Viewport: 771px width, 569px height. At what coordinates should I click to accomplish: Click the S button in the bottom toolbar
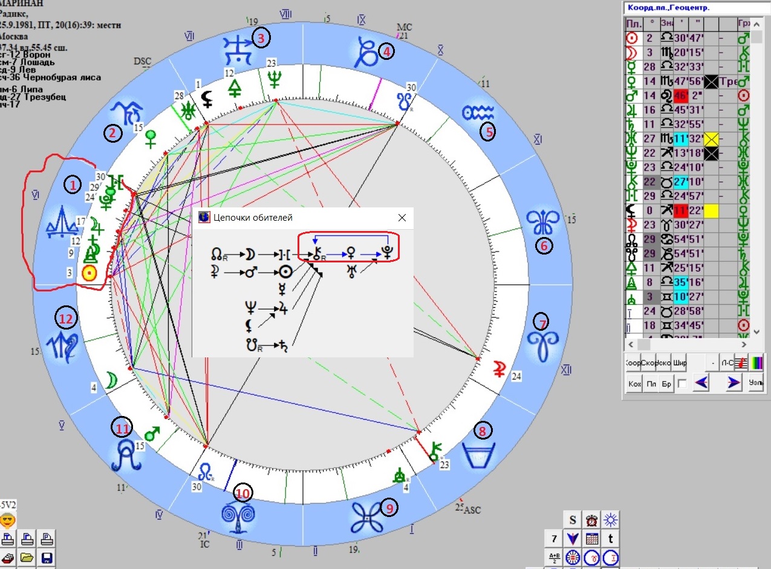pos(573,519)
